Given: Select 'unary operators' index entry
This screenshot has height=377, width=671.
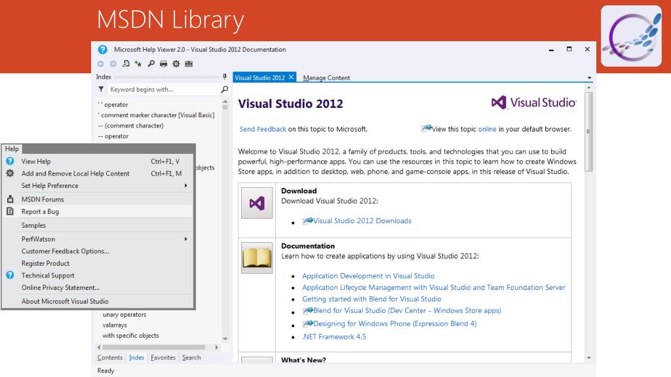Looking at the screenshot, I should pos(124,315).
